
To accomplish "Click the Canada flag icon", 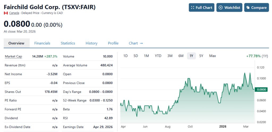I will pos(6,13).
